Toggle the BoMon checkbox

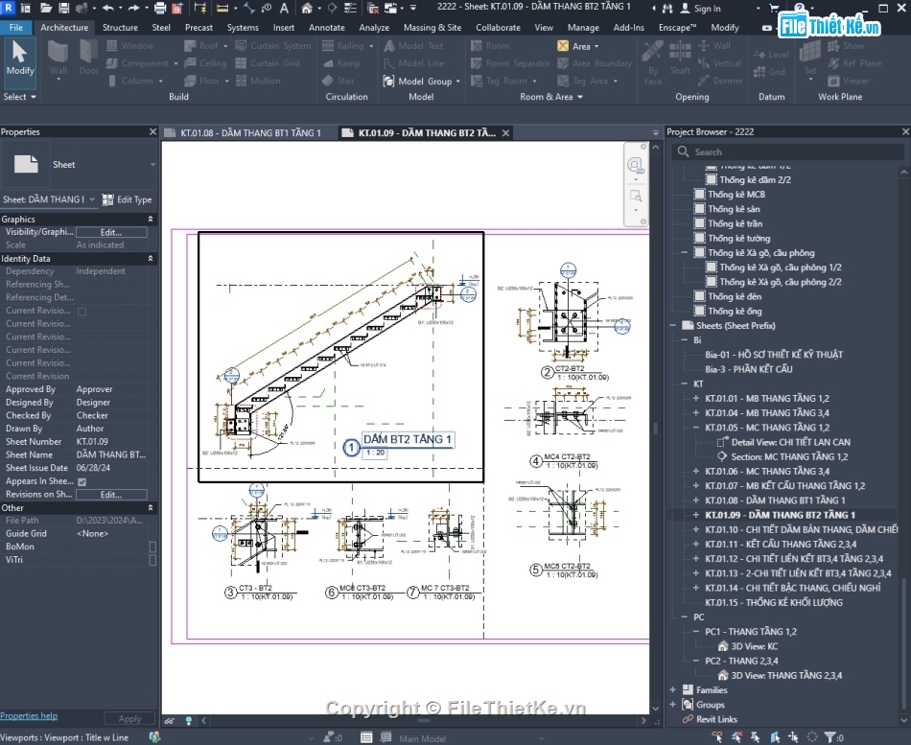(x=152, y=547)
